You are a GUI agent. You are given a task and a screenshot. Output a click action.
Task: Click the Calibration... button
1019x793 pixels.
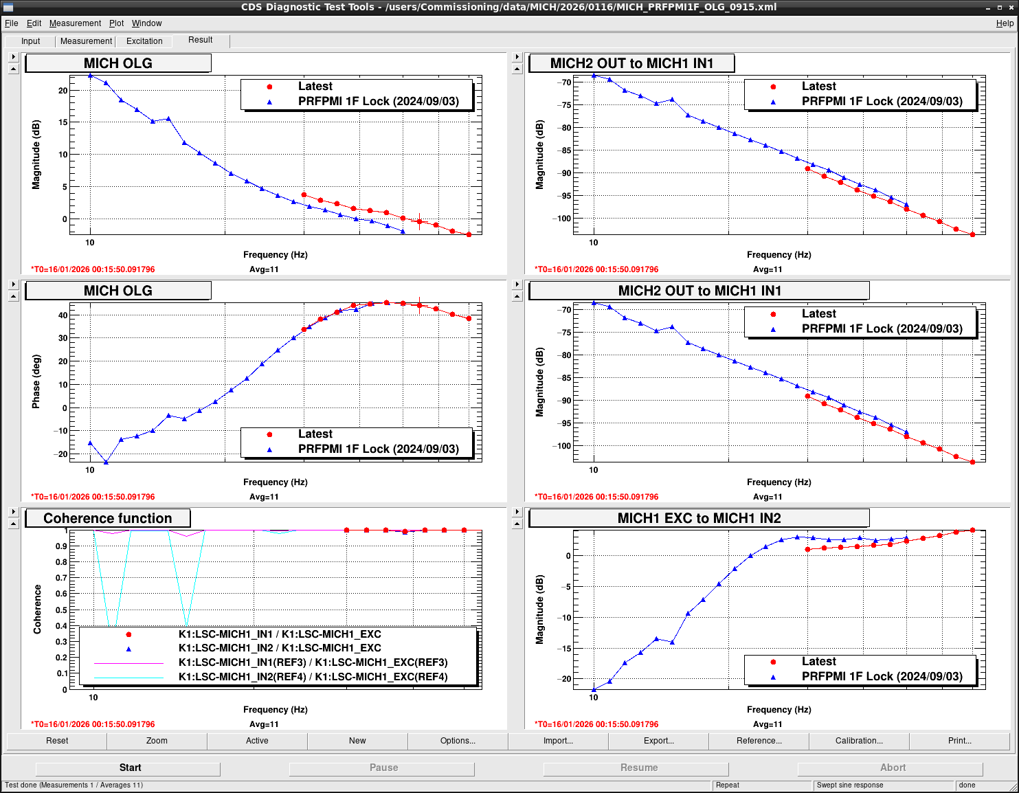click(x=859, y=741)
